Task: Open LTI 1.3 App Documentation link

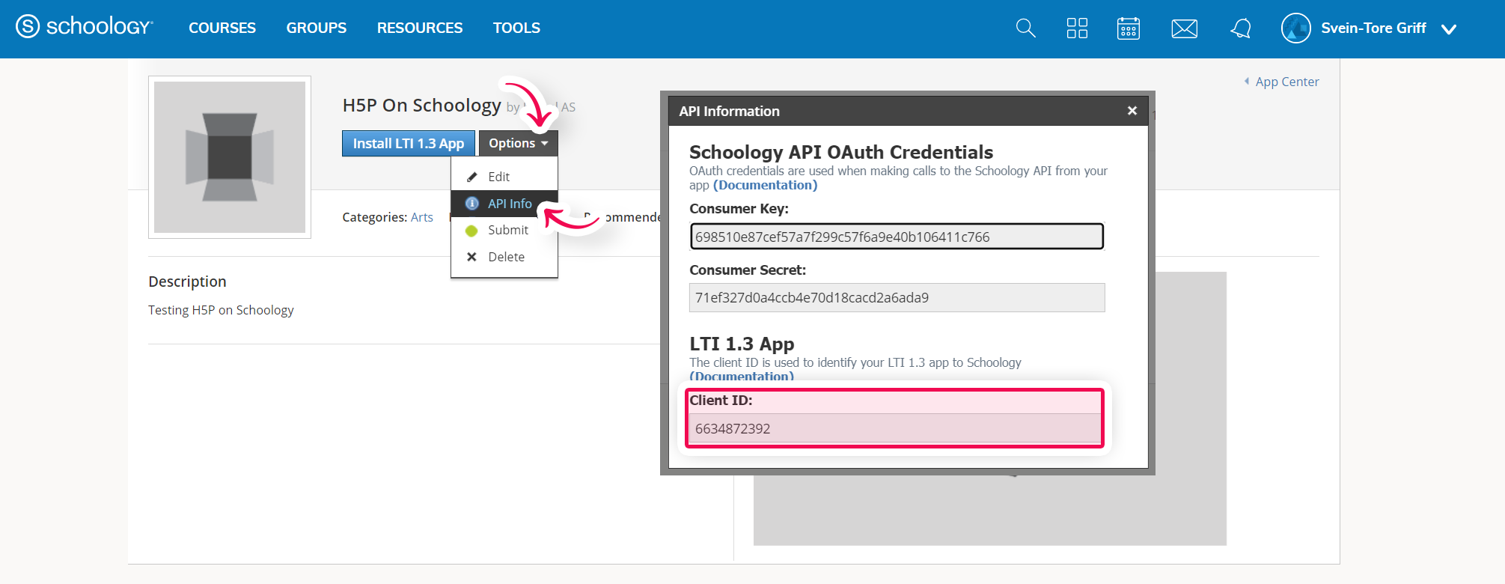Action: tap(742, 376)
